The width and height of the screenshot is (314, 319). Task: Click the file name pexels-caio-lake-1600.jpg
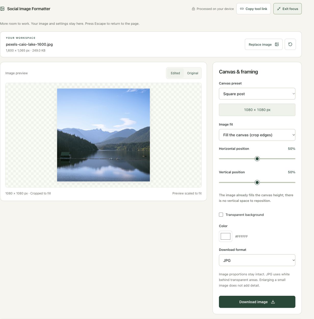point(29,44)
